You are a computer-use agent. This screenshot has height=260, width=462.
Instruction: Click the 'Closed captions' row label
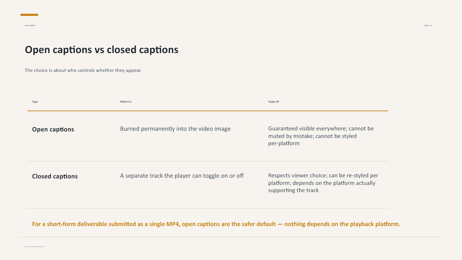tap(55, 176)
